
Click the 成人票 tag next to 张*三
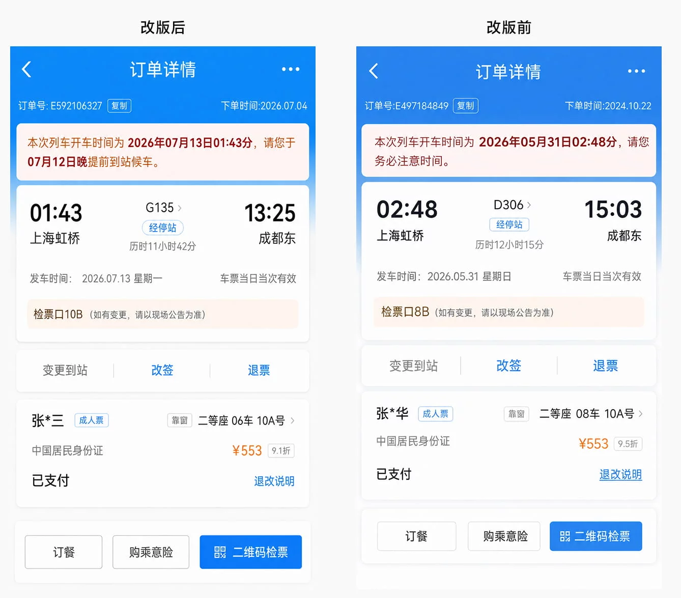[92, 420]
